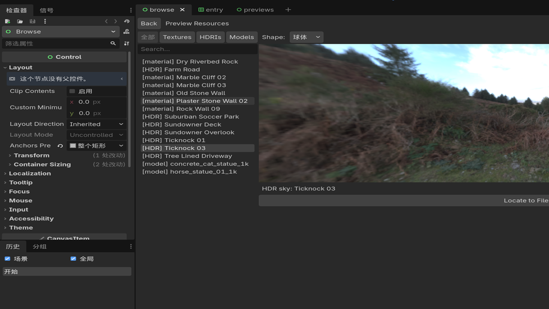Toggle the 全部 filter button
Screen dimensions: 549x309
pos(148,37)
